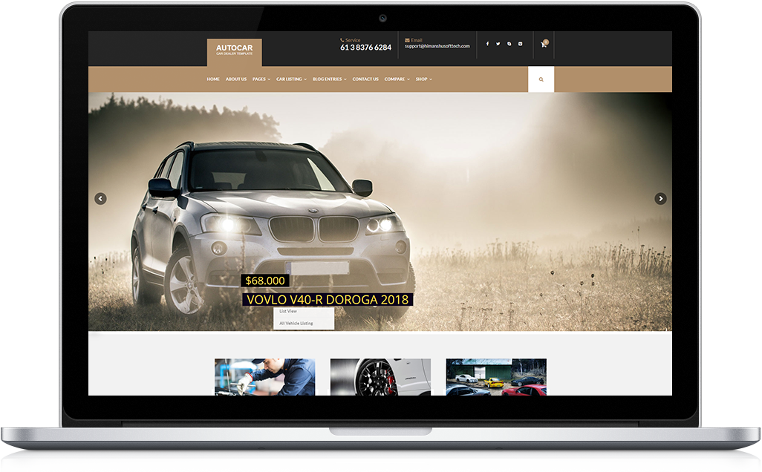Click the Instagram icon in top bar
Screen dimensions: 762x472
click(520, 44)
